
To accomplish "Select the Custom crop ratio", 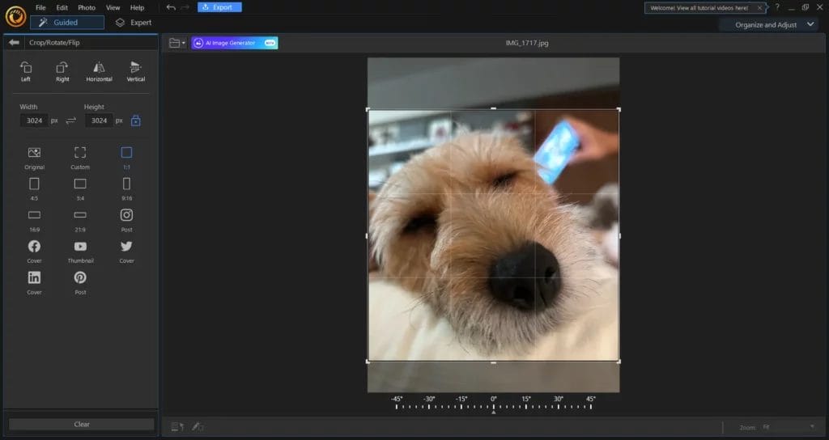I will 80,158.
